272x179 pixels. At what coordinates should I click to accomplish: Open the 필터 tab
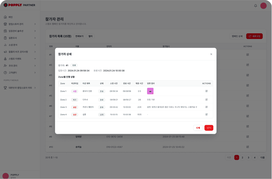[x=90, y=36]
